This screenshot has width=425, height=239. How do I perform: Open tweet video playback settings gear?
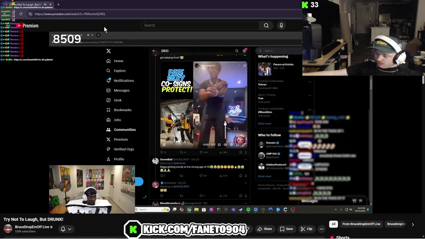tap(231, 145)
